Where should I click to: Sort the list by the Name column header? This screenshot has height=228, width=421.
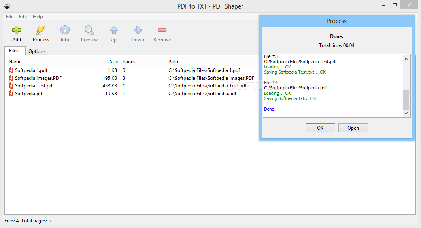click(x=40, y=62)
